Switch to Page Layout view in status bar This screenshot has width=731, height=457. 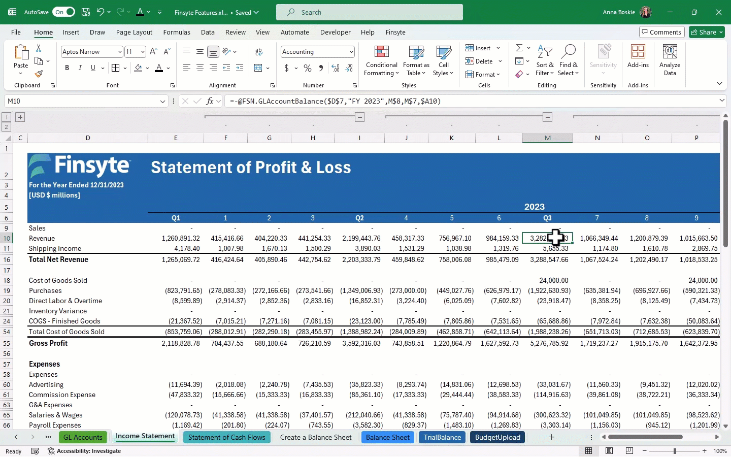(609, 451)
